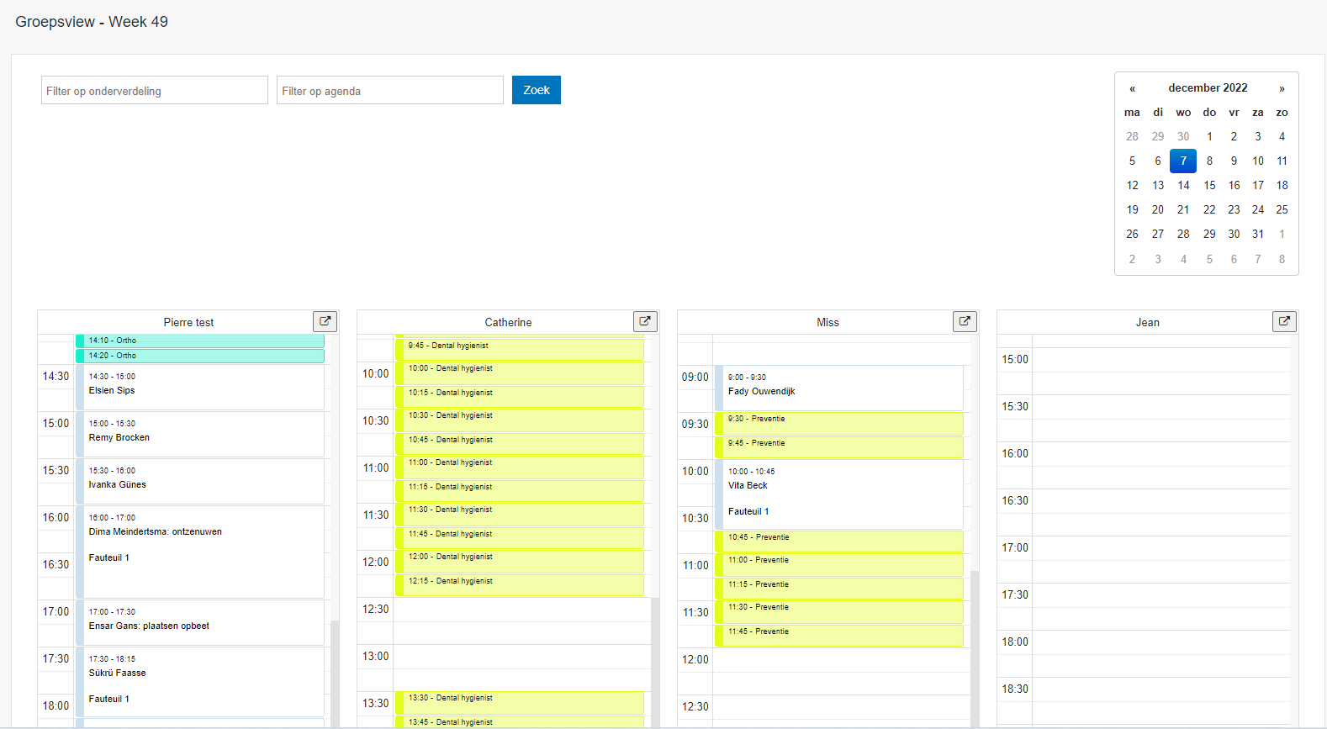Go to previous month in calendar
The image size is (1327, 729).
1132,88
